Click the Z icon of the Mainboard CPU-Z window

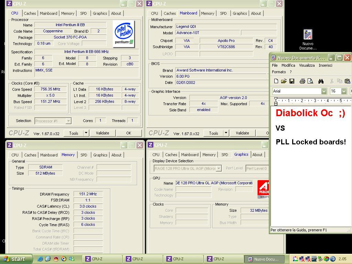pos(149,3)
